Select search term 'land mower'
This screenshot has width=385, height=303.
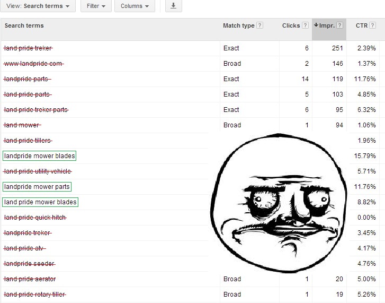22,125
